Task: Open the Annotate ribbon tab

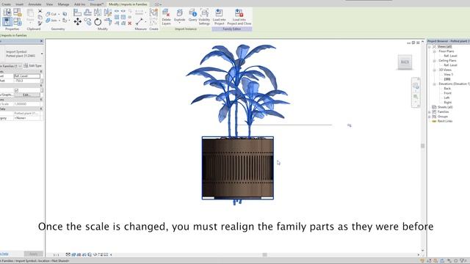Action: click(35, 4)
